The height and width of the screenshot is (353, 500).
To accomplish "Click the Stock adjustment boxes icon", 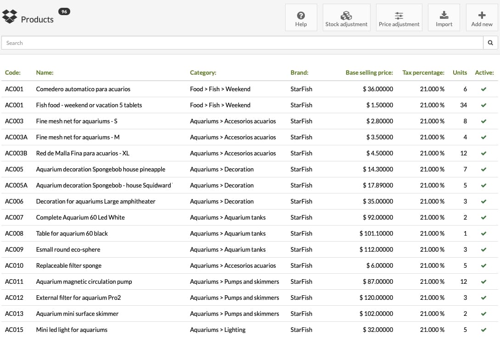I will pyautogui.click(x=346, y=15).
